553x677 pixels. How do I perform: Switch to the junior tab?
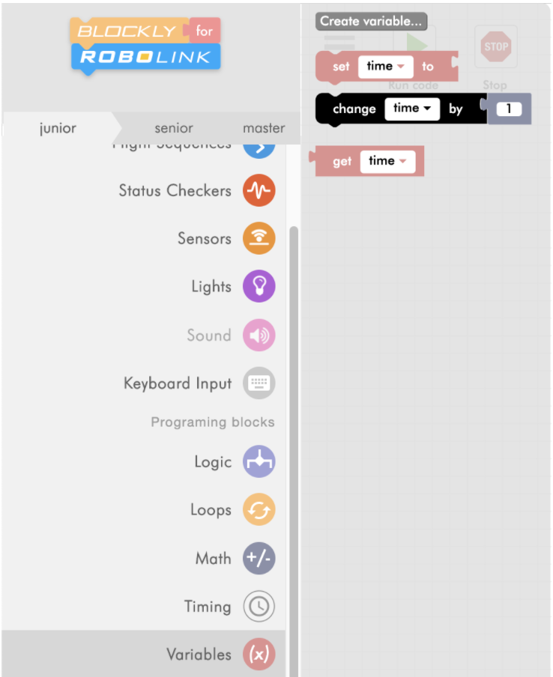[x=58, y=128]
